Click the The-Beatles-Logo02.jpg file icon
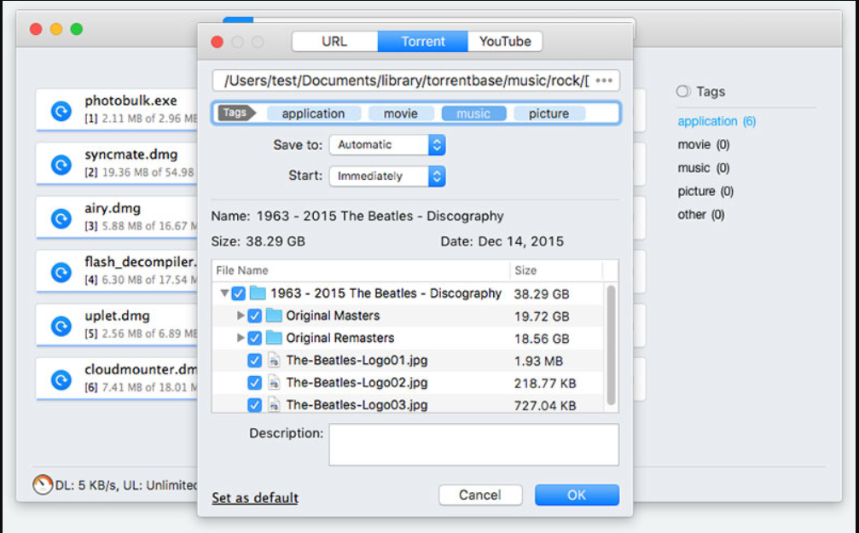Image resolution: width=859 pixels, height=533 pixels. point(273,382)
